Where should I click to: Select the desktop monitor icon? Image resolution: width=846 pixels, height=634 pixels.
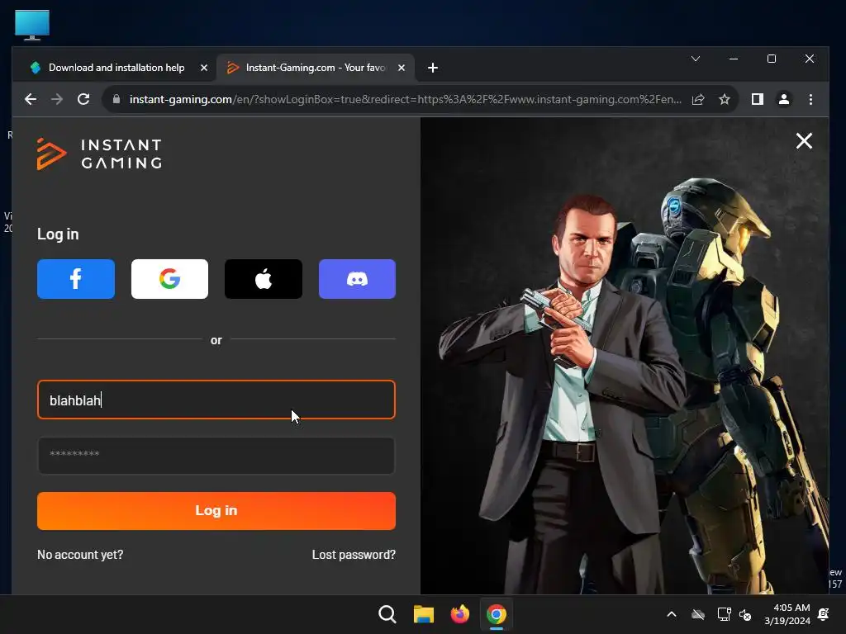[32, 25]
